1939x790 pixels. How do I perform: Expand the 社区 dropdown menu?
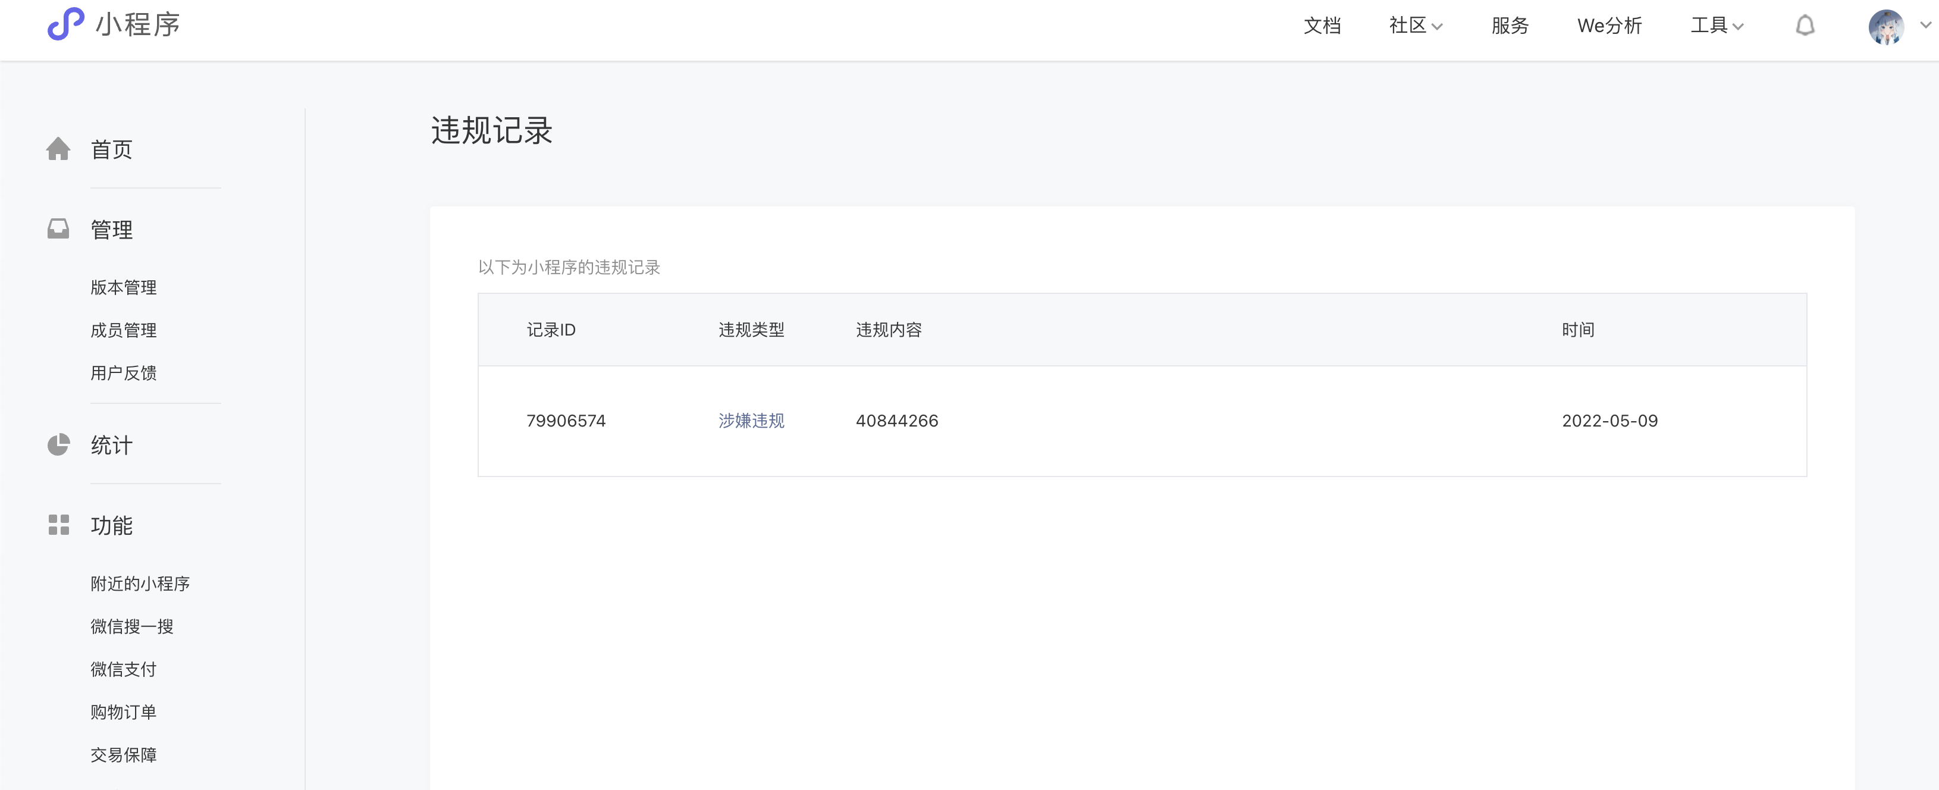pyautogui.click(x=1415, y=26)
